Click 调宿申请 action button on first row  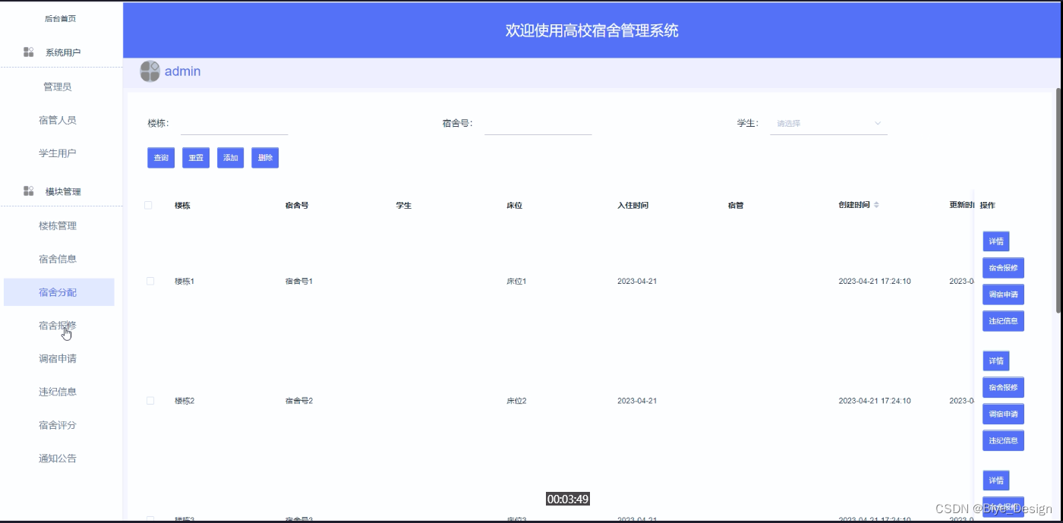coord(1003,294)
